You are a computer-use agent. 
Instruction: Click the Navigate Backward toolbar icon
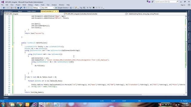(x=4, y=8)
